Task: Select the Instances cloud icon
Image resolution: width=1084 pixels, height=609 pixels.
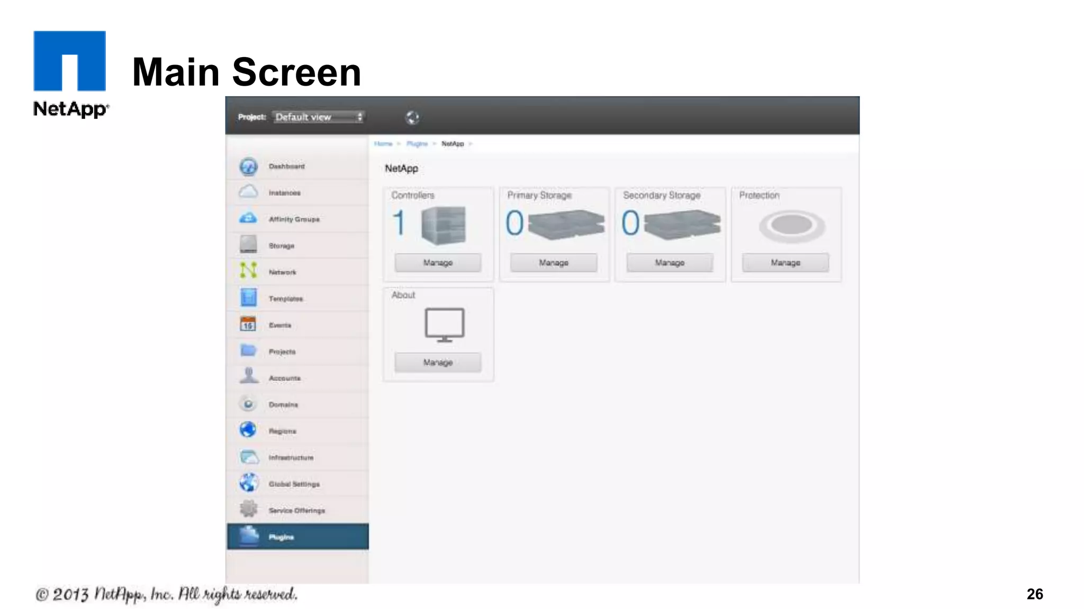Action: click(248, 191)
